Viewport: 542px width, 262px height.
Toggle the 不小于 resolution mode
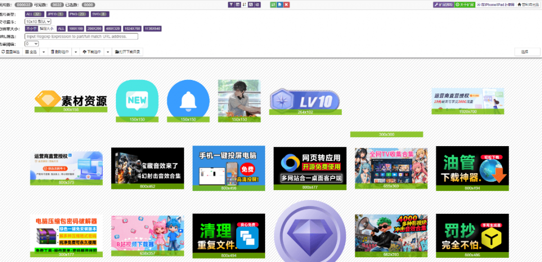point(32,29)
